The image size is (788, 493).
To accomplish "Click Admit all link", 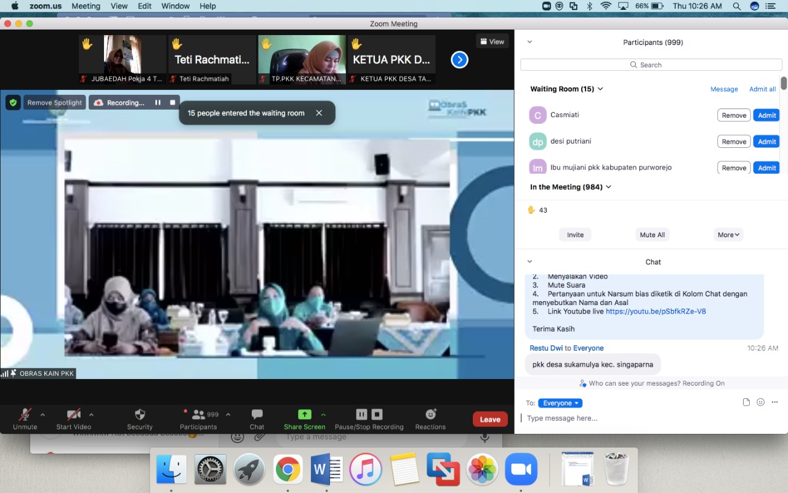I will pyautogui.click(x=762, y=89).
